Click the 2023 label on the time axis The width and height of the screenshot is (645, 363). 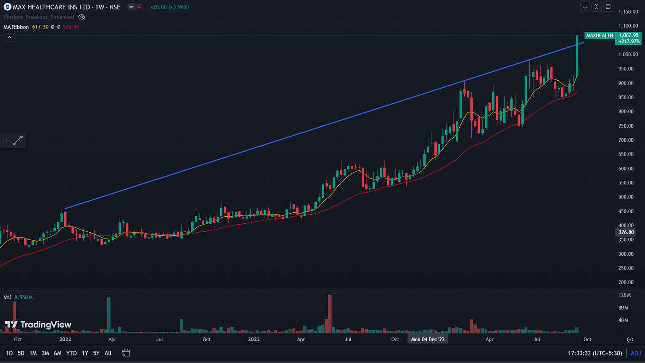(x=253, y=340)
